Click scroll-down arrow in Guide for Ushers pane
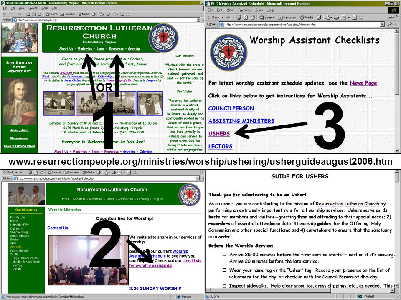 coord(397,285)
